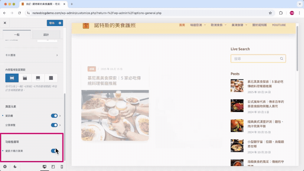304x171 pixels.
Task: Select the third content vertical spacing option
Action: tap(38, 78)
